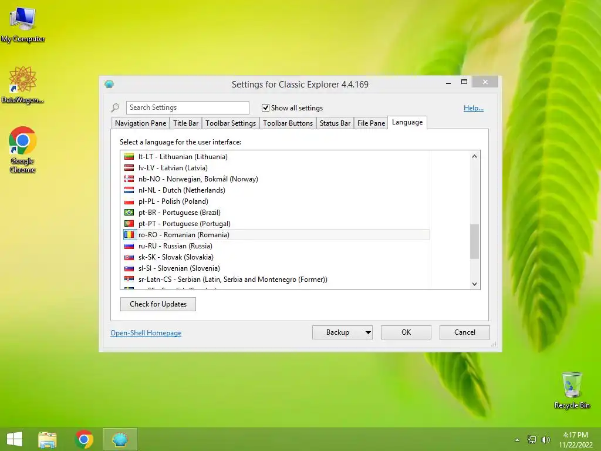
Task: Open File Explorer from taskbar
Action: point(48,439)
